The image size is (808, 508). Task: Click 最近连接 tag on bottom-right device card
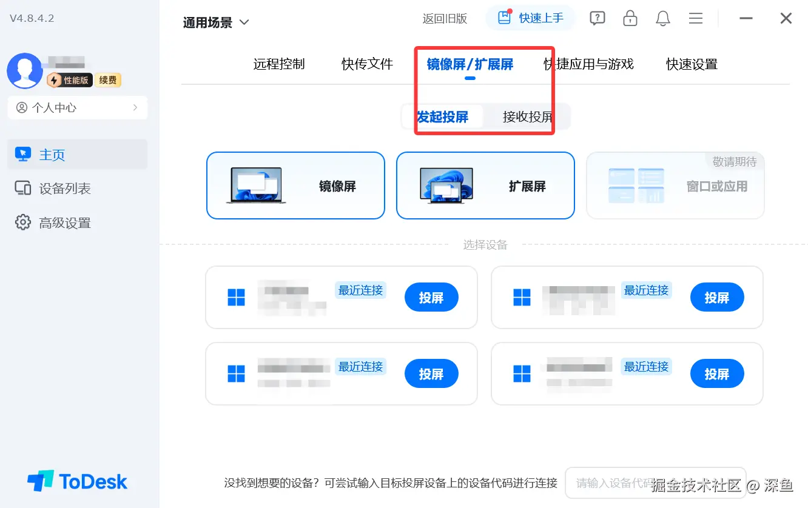tap(646, 367)
